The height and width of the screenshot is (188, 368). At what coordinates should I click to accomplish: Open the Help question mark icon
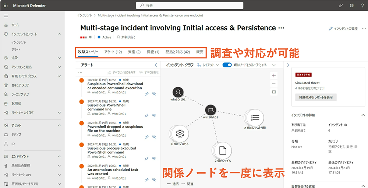point(362,5)
